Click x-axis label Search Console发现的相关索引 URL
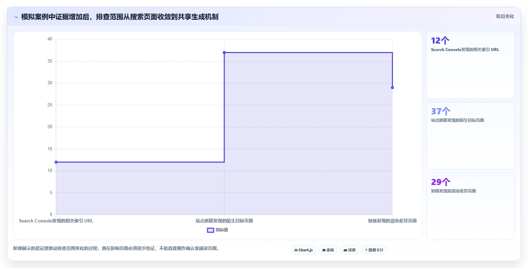528x268 pixels. [x=56, y=221]
